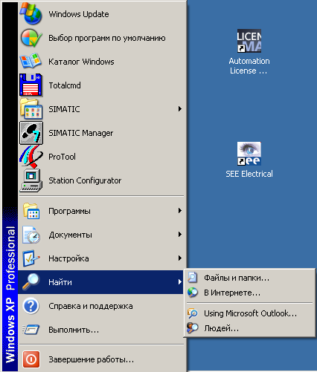
Task: Click the Каталог Windows book icon
Action: click(x=31, y=61)
